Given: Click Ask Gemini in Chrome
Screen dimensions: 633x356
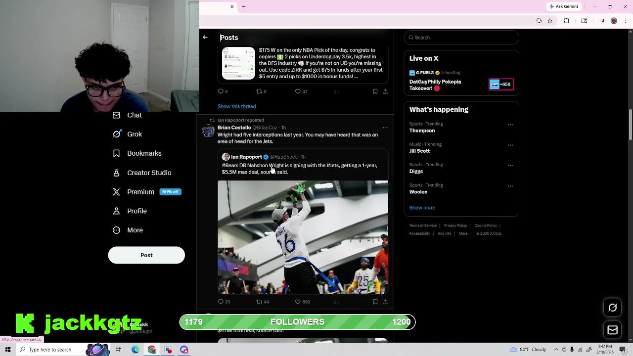Looking at the screenshot, I should click(x=564, y=6).
